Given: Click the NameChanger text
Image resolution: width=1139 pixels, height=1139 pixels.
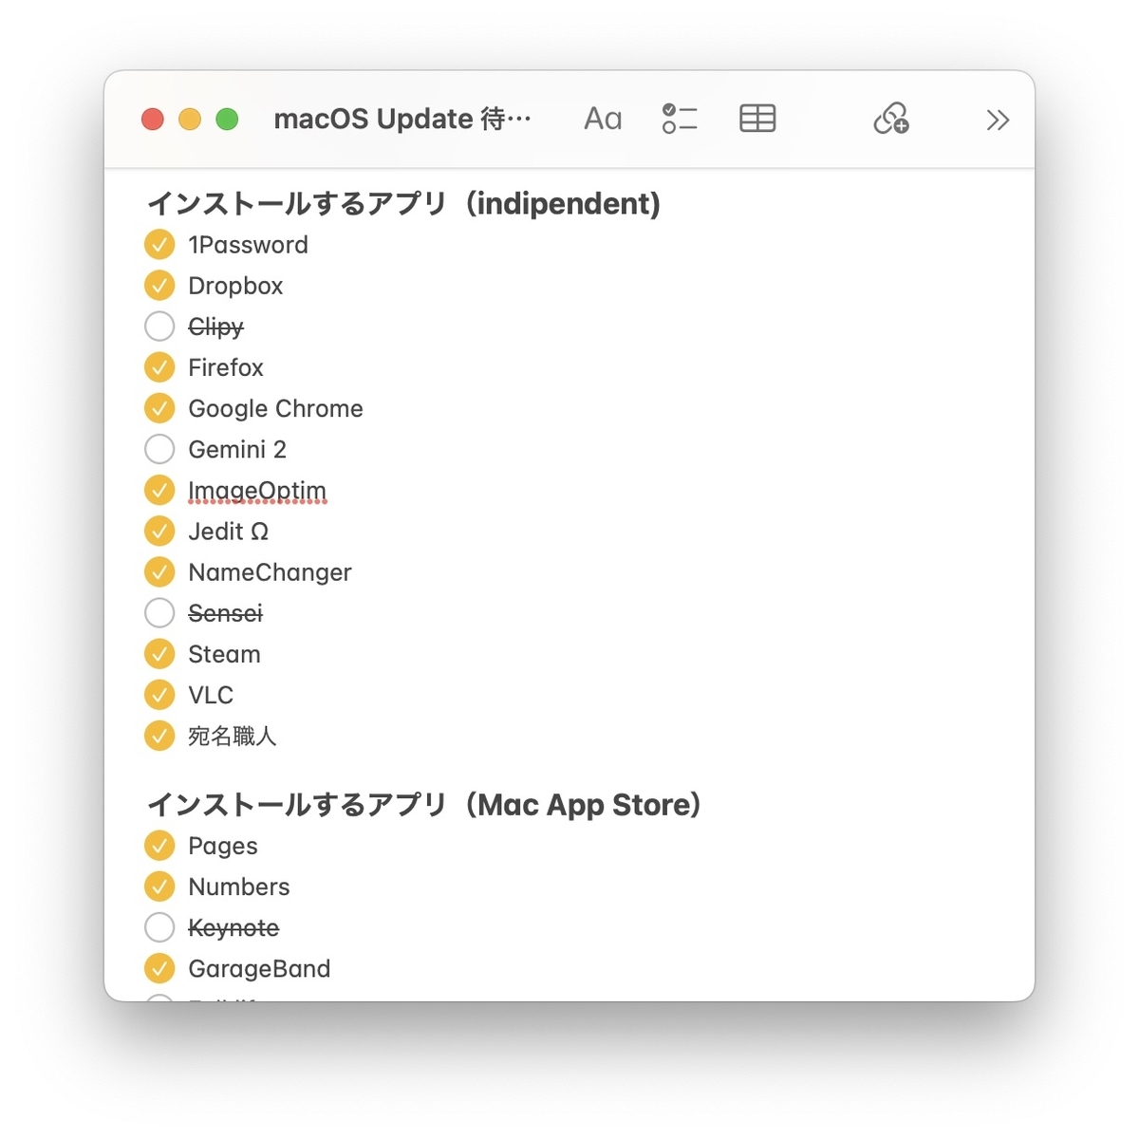Looking at the screenshot, I should pos(270,572).
